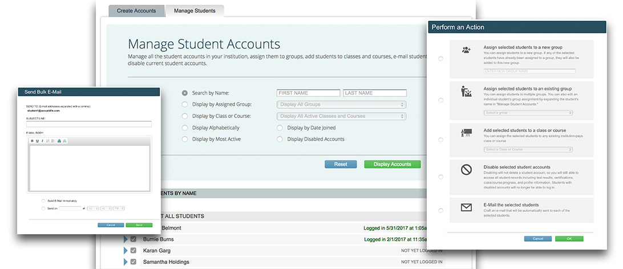Open the Manage Students tab
Viewport: 623px width, 269px height.
(x=195, y=11)
